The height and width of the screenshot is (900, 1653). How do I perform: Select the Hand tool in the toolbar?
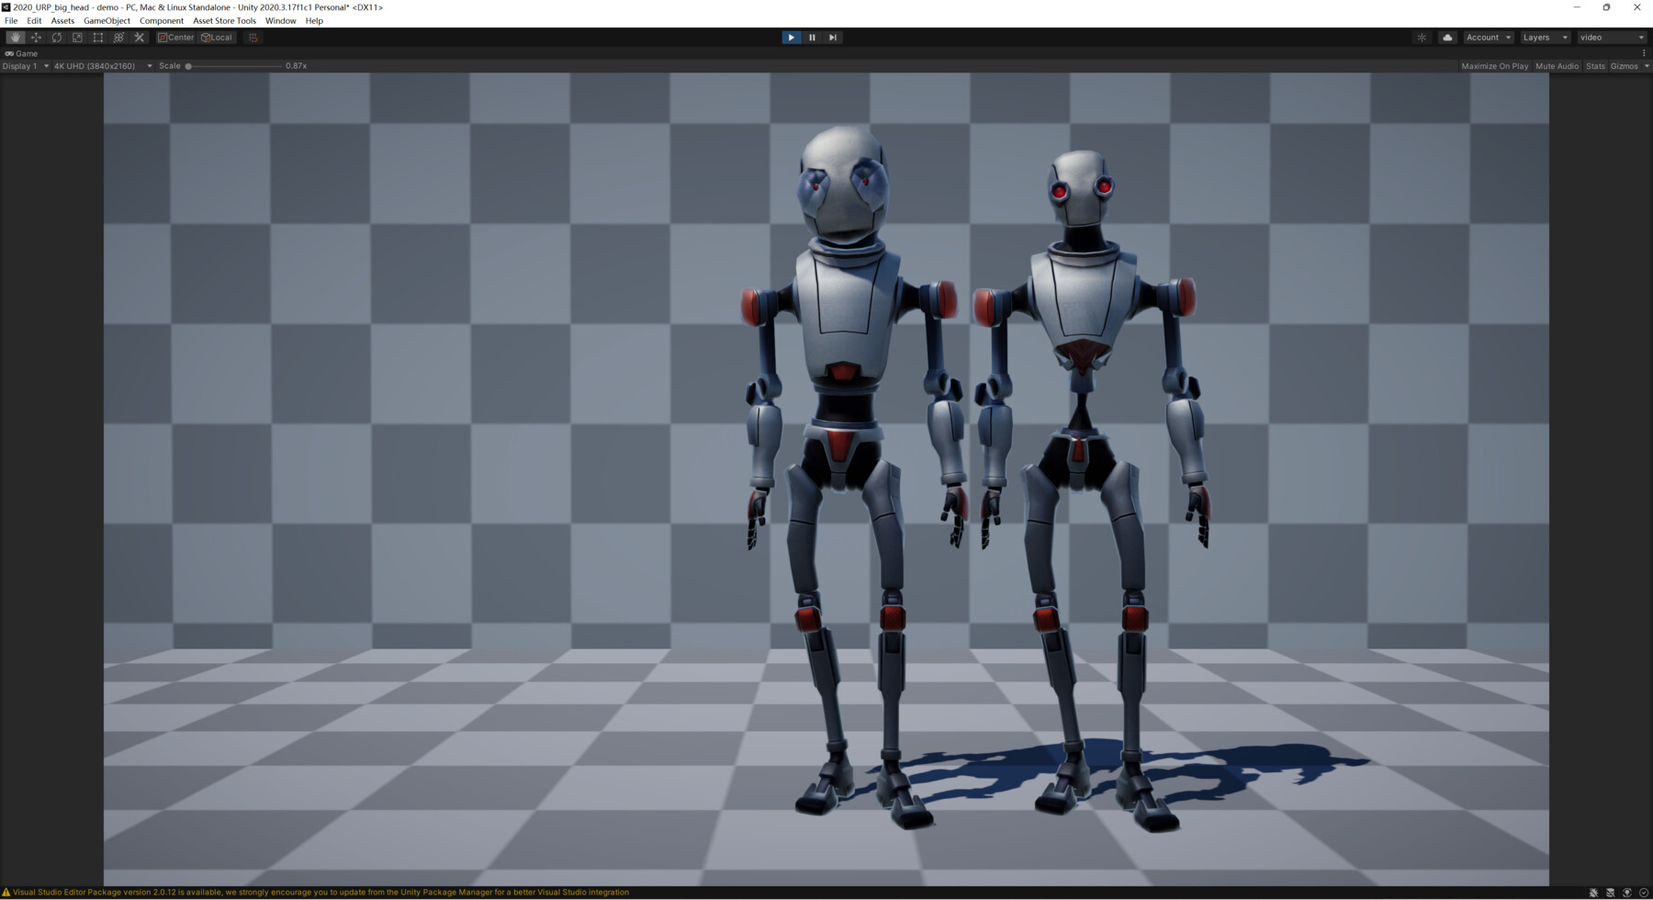(15, 38)
